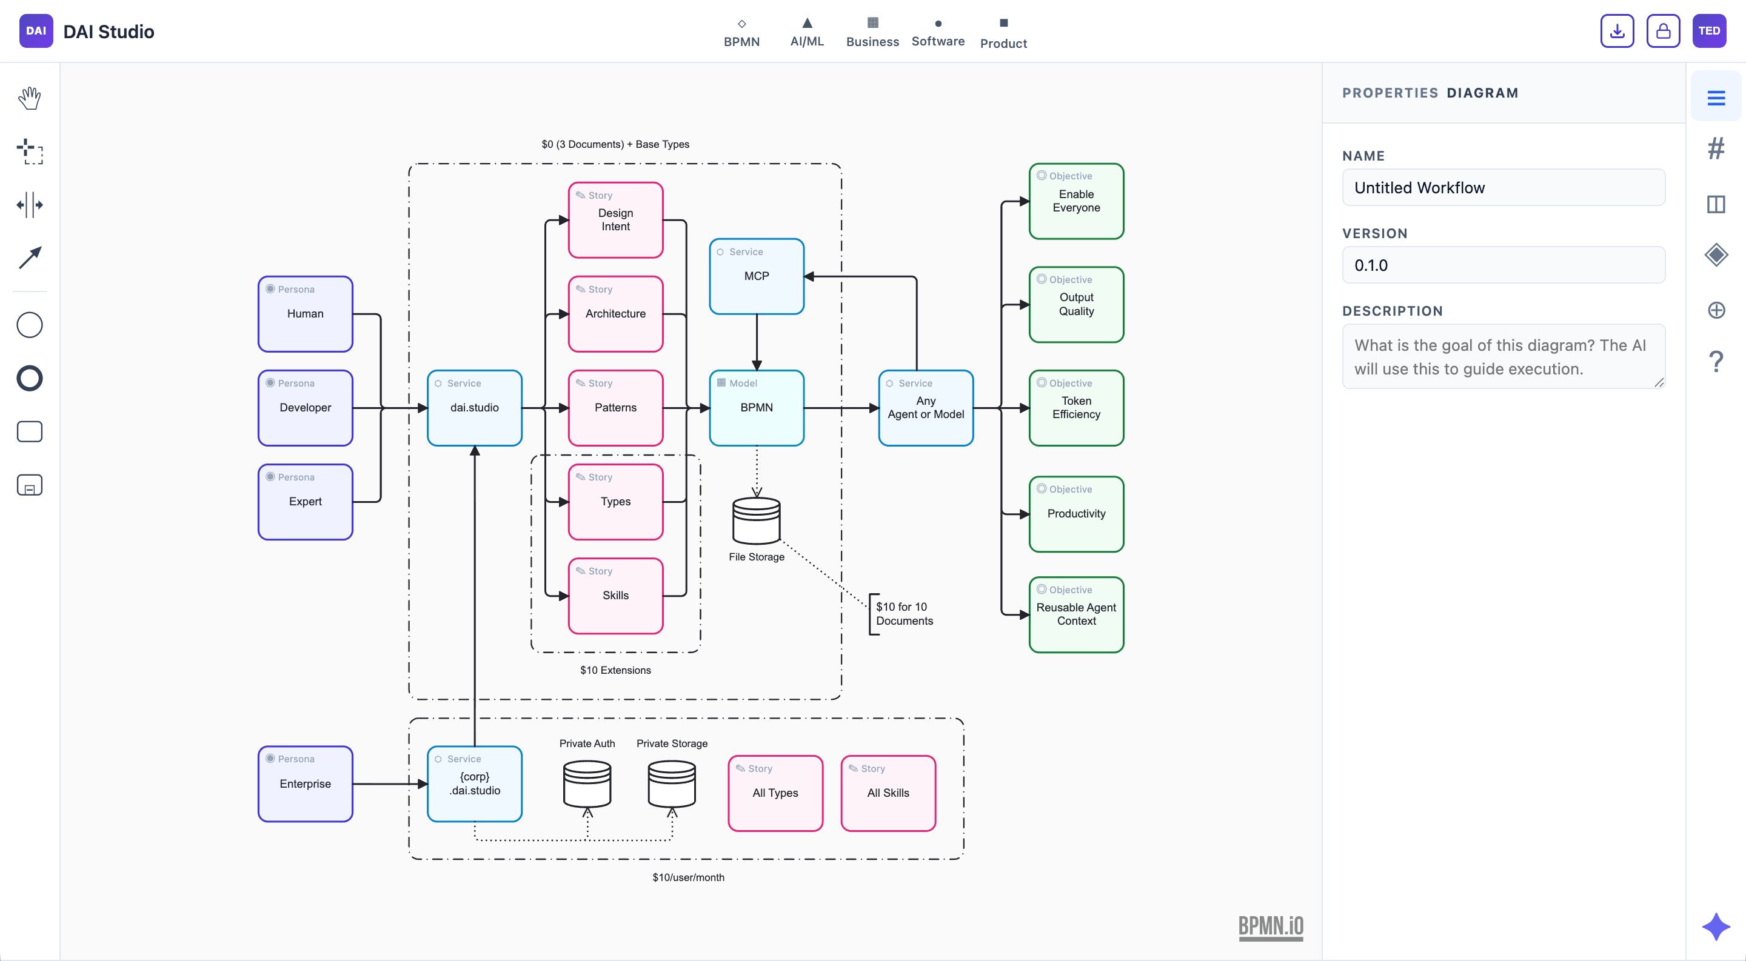Image resolution: width=1746 pixels, height=961 pixels.
Task: Select the {corp}.dai.studio service node
Action: coord(475,783)
